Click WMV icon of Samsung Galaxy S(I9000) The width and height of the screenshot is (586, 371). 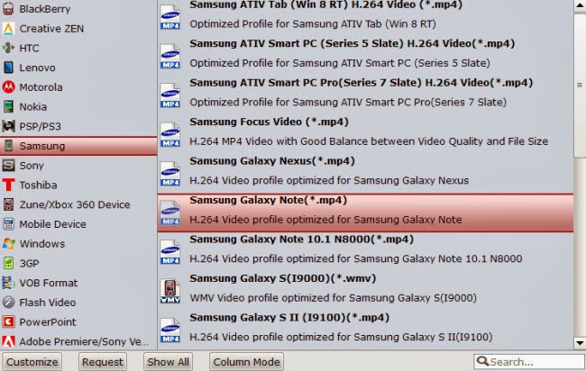click(170, 291)
